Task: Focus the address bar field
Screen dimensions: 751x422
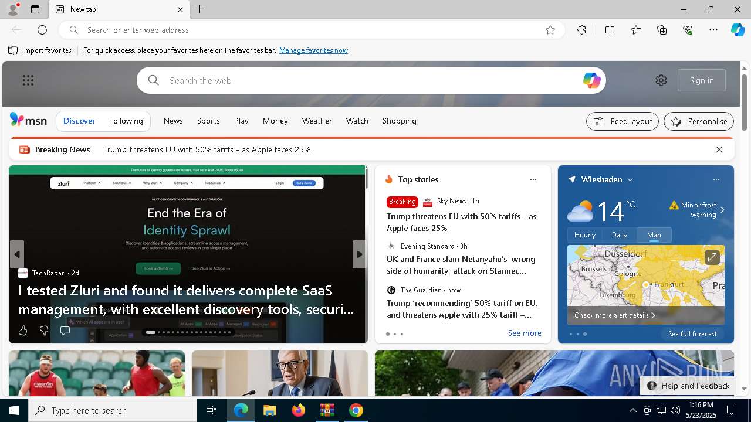Action: pos(311,30)
